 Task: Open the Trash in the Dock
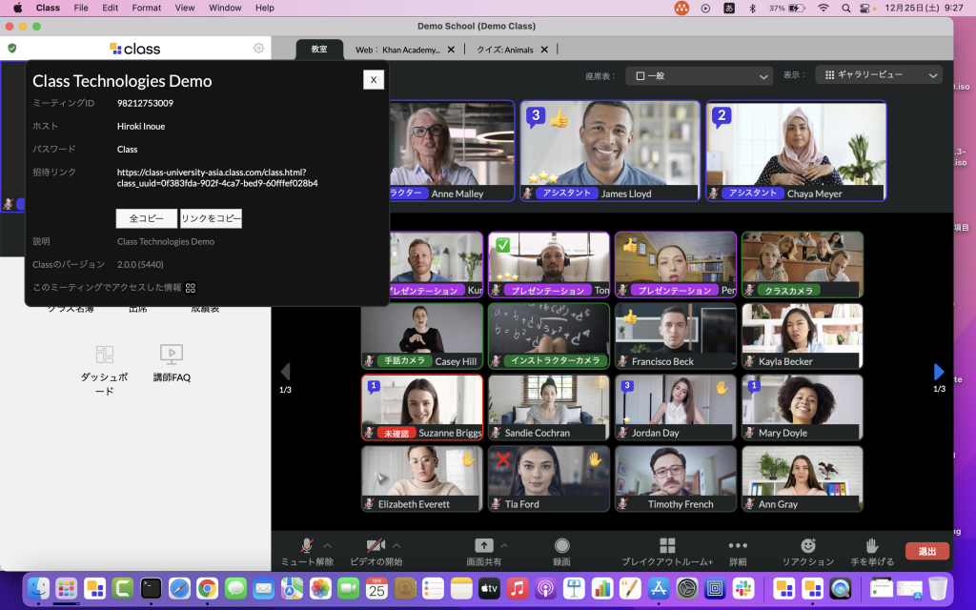[938, 588]
